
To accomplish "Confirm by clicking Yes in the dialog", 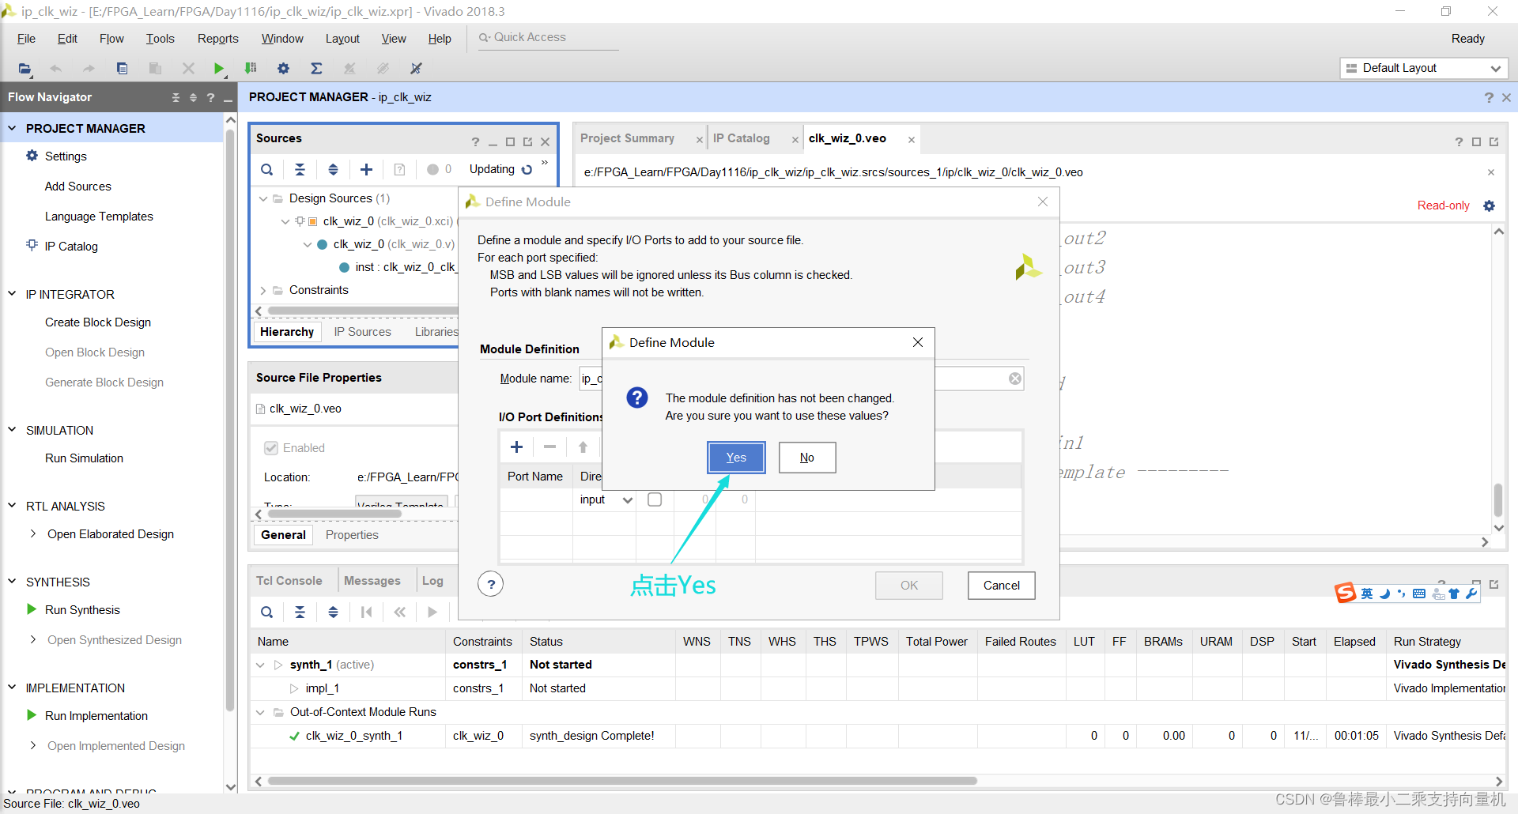I will point(736,458).
